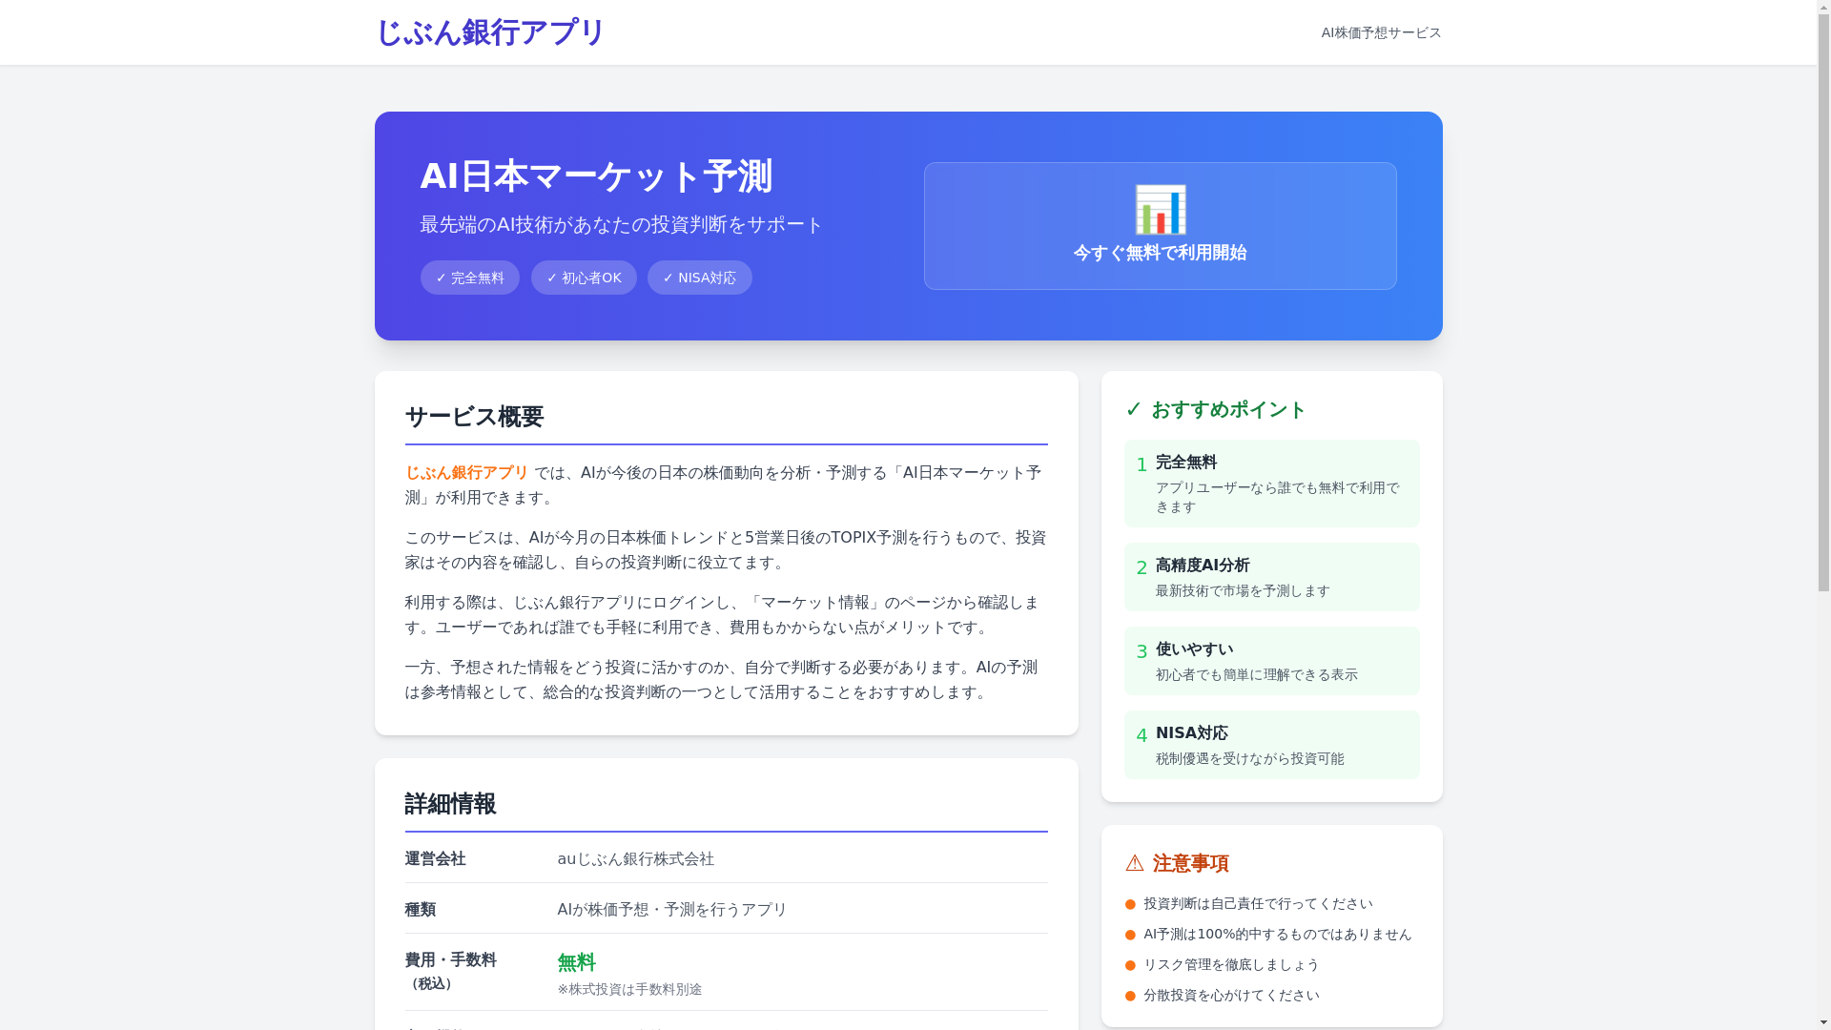Screen dimensions: 1831x1030
Task: Click the 詳細情報 section heading
Action: [x=450, y=804]
